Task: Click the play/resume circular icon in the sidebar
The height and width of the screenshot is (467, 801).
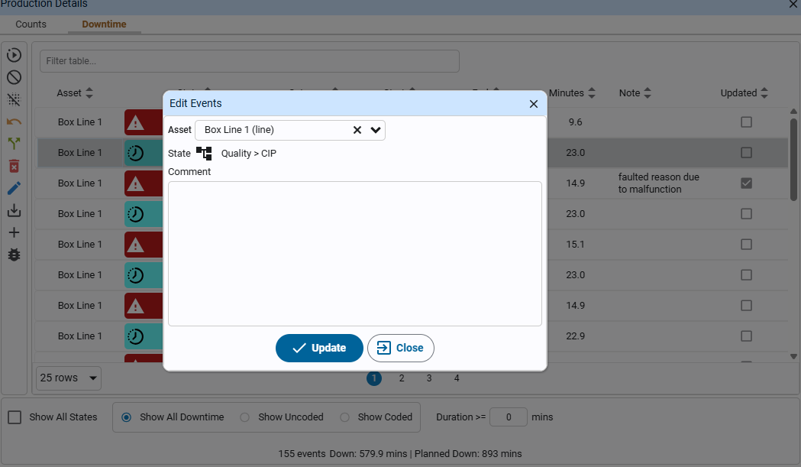Action: pyautogui.click(x=14, y=55)
